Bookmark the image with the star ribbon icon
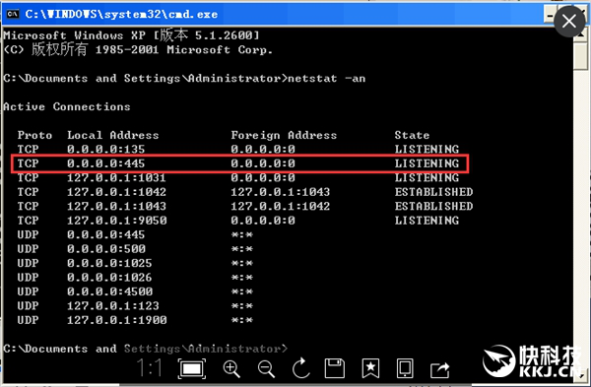Viewport: 591px width, 387px height. tap(370, 368)
